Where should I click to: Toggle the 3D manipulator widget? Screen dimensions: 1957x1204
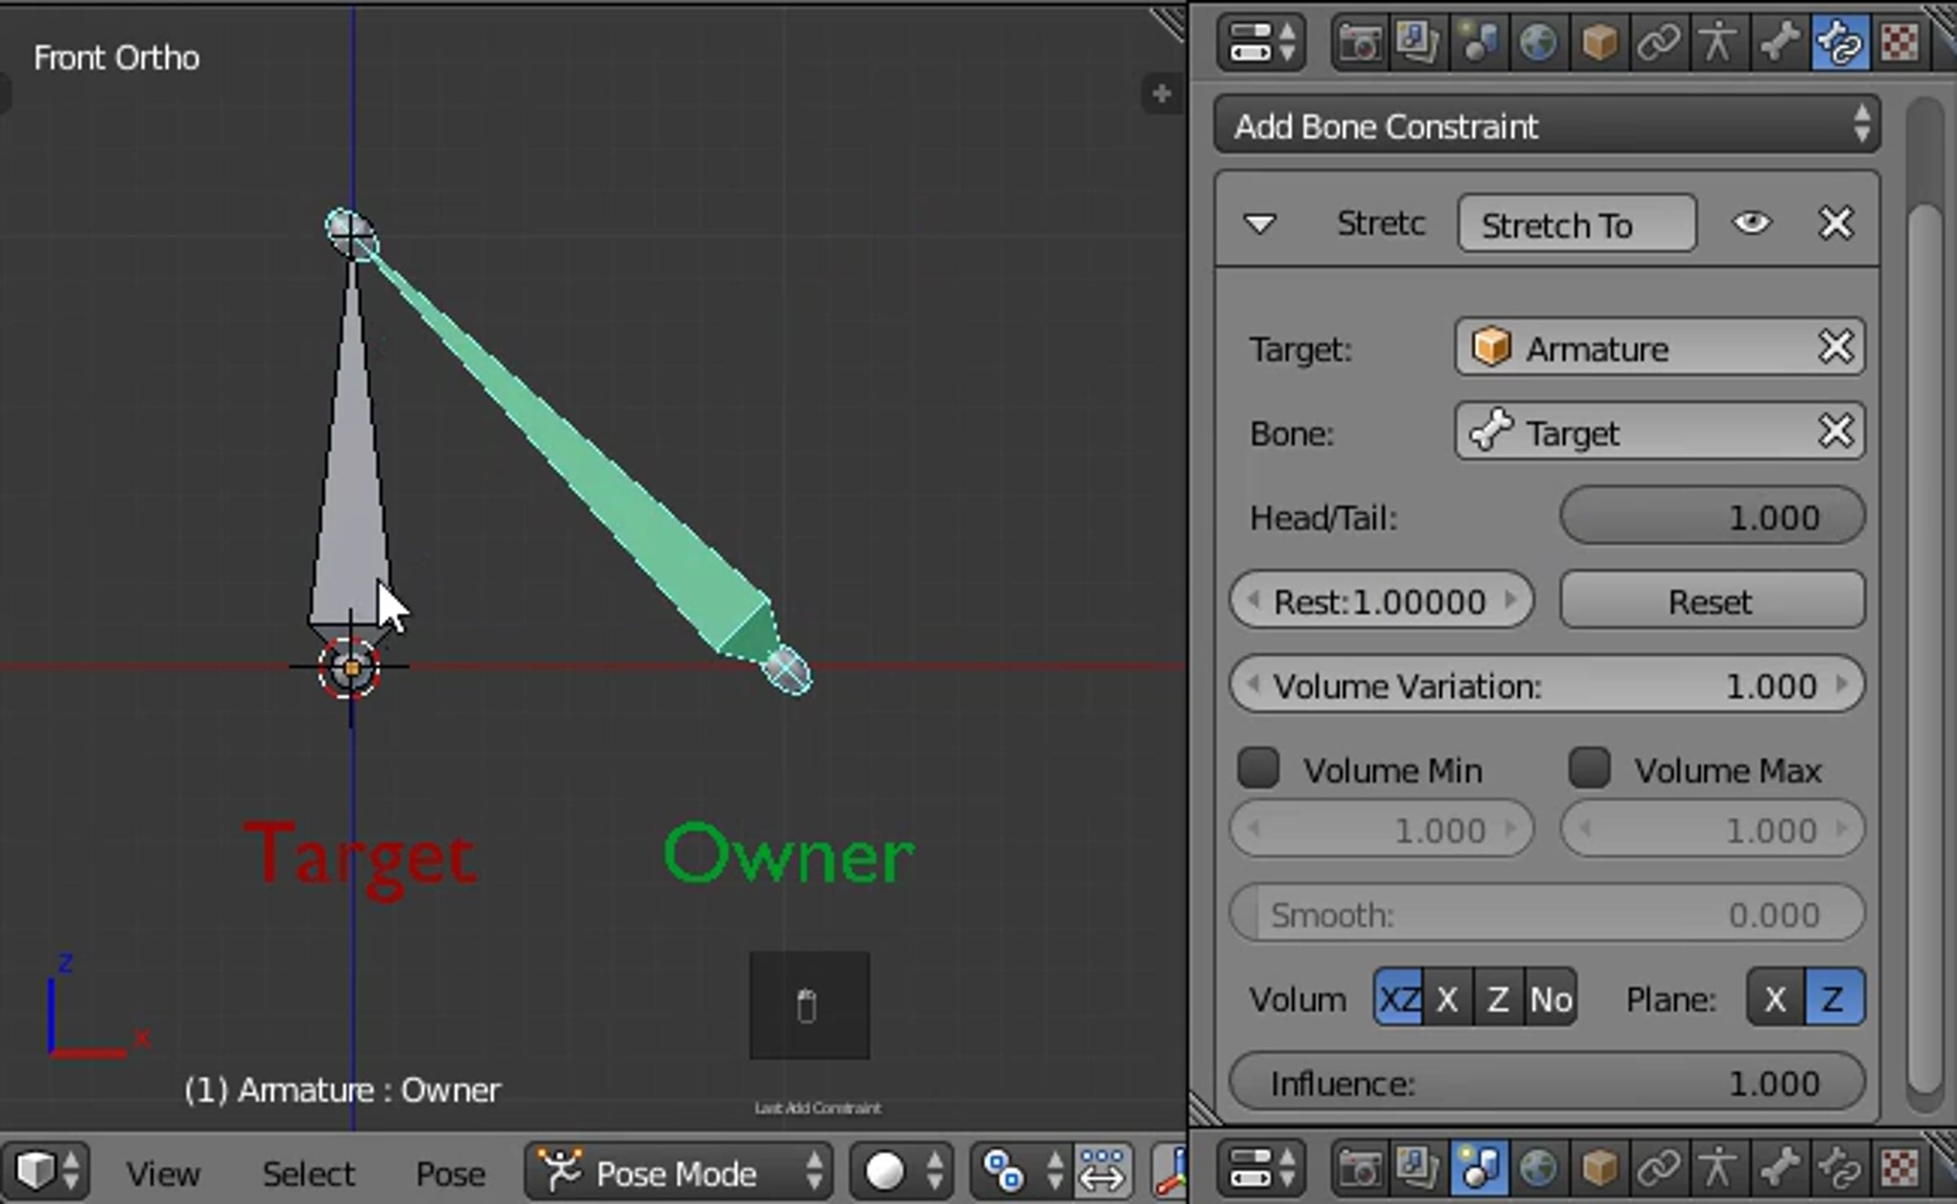coord(1169,1171)
